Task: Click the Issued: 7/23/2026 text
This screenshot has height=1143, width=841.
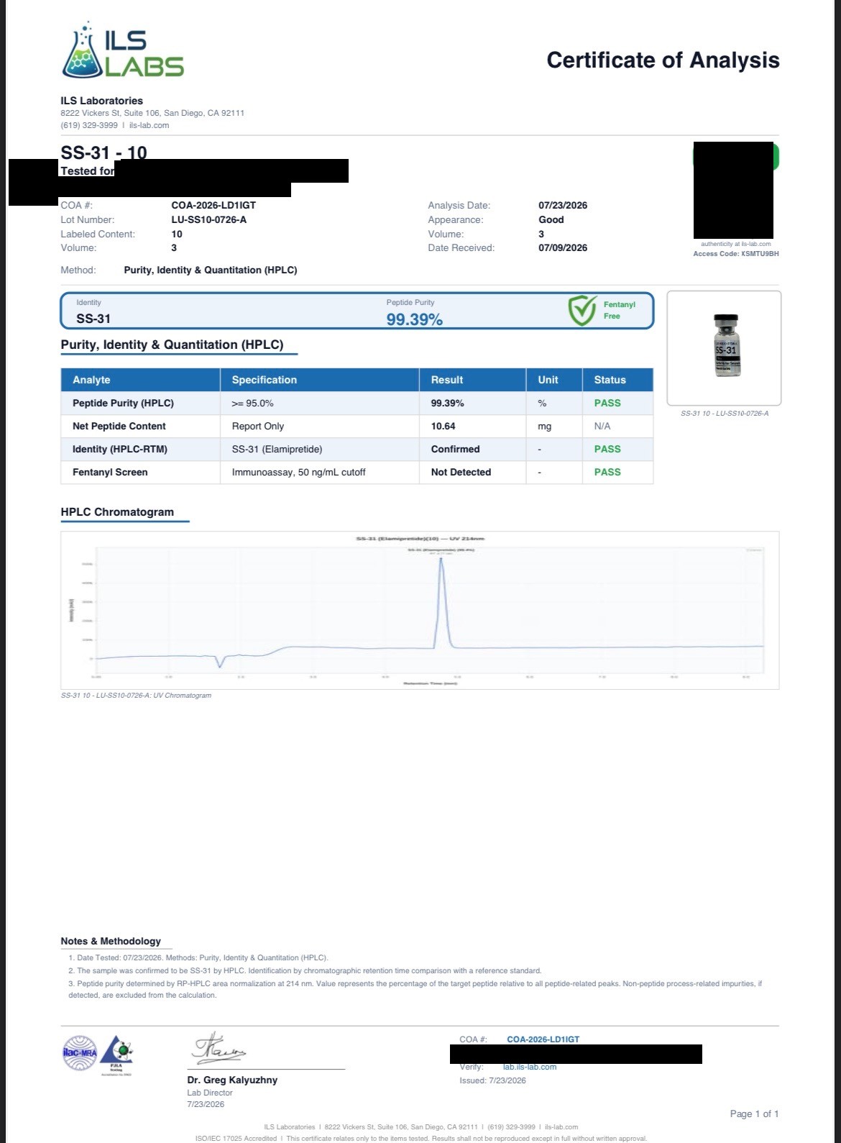Action: (492, 1080)
